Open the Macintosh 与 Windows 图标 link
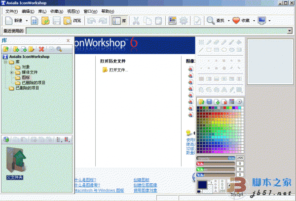This screenshot has width=296, height=201. click(100, 191)
